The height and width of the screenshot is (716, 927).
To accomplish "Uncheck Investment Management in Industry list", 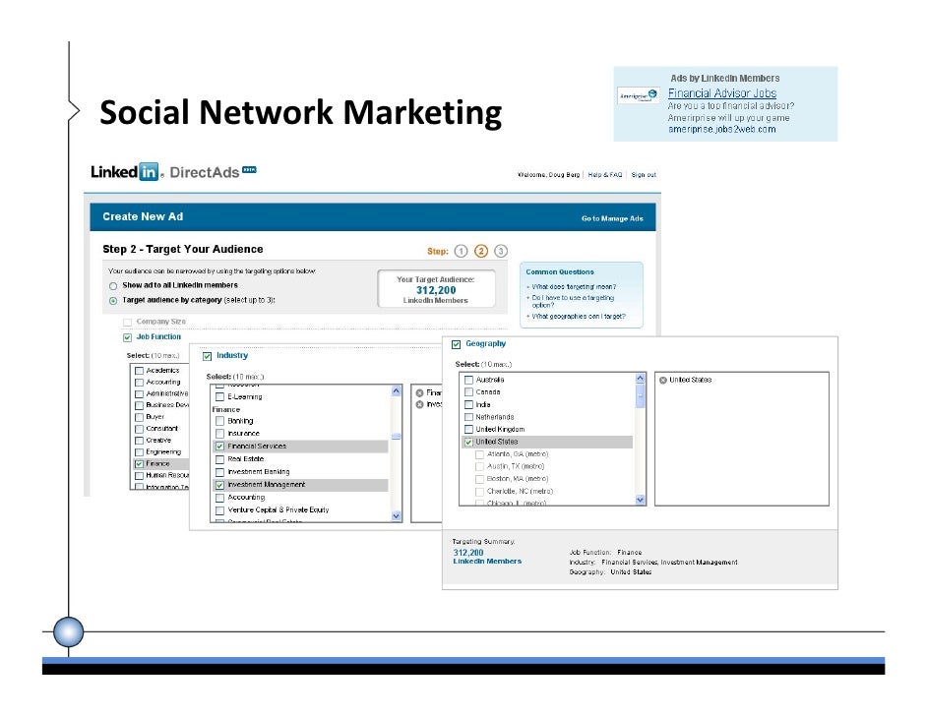I will [219, 485].
